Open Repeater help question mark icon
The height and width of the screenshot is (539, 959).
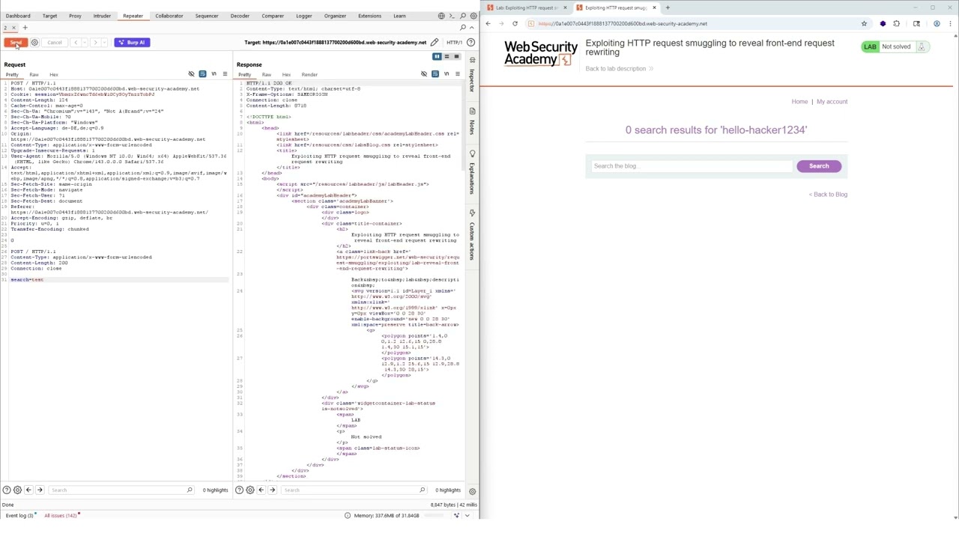pyautogui.click(x=471, y=43)
